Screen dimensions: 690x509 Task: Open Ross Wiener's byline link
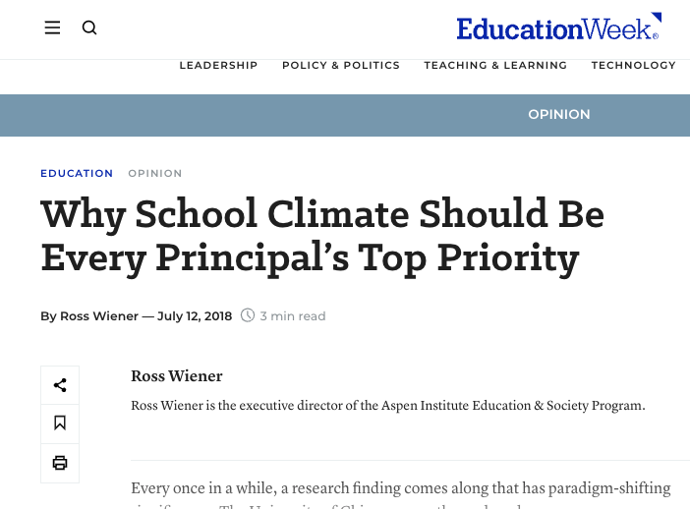coord(98,316)
